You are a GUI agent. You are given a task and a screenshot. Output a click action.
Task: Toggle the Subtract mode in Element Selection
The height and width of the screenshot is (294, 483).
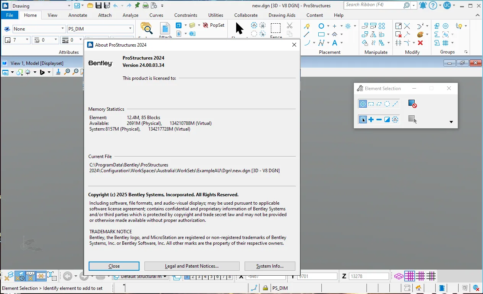[379, 120]
